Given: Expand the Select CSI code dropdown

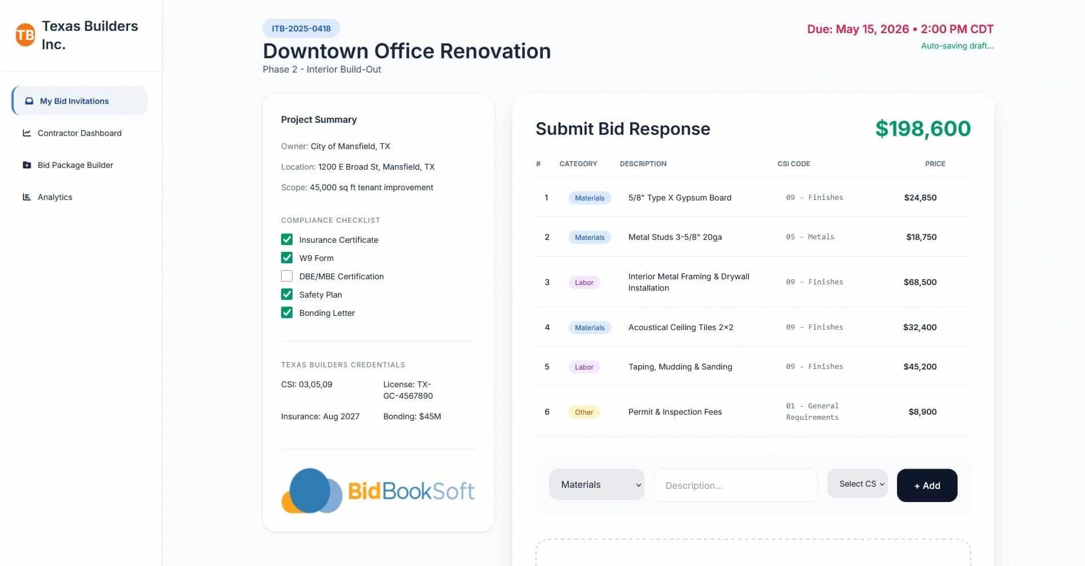Looking at the screenshot, I should tap(857, 484).
